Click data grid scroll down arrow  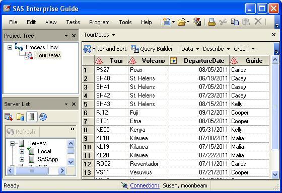(x=275, y=174)
